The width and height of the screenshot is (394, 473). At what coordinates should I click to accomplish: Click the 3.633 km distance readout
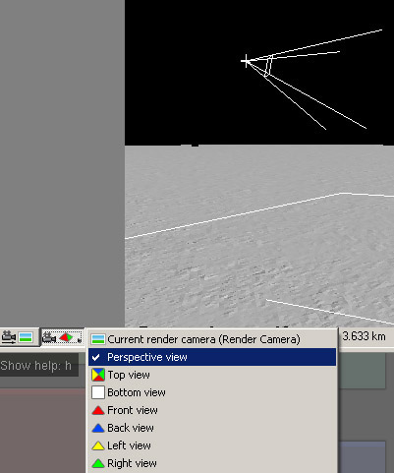pos(364,336)
